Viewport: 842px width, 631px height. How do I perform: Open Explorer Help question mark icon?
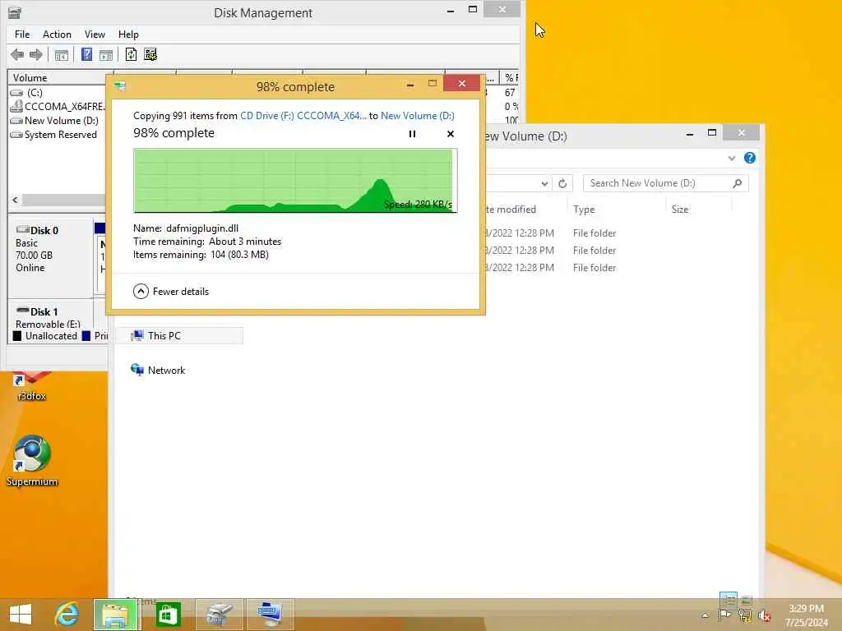coord(750,158)
